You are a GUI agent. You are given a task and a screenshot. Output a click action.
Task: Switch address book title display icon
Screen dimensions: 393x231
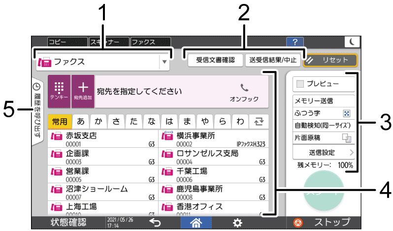[x=259, y=122]
